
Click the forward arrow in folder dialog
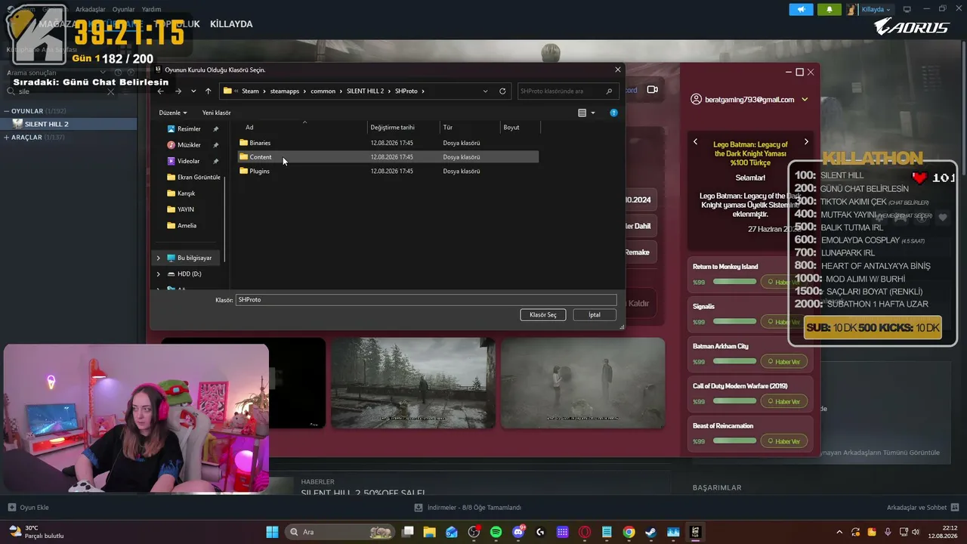point(178,91)
